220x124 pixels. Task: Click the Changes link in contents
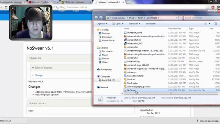pyautogui.click(x=39, y=75)
